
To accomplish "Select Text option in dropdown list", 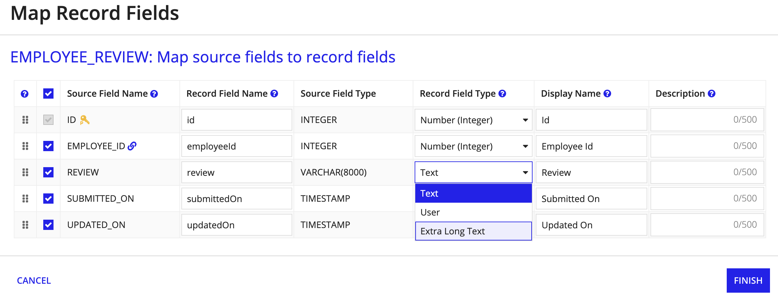I will pyautogui.click(x=474, y=193).
